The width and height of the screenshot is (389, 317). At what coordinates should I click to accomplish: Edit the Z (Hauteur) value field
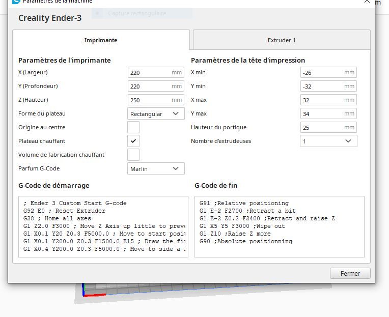(x=156, y=100)
